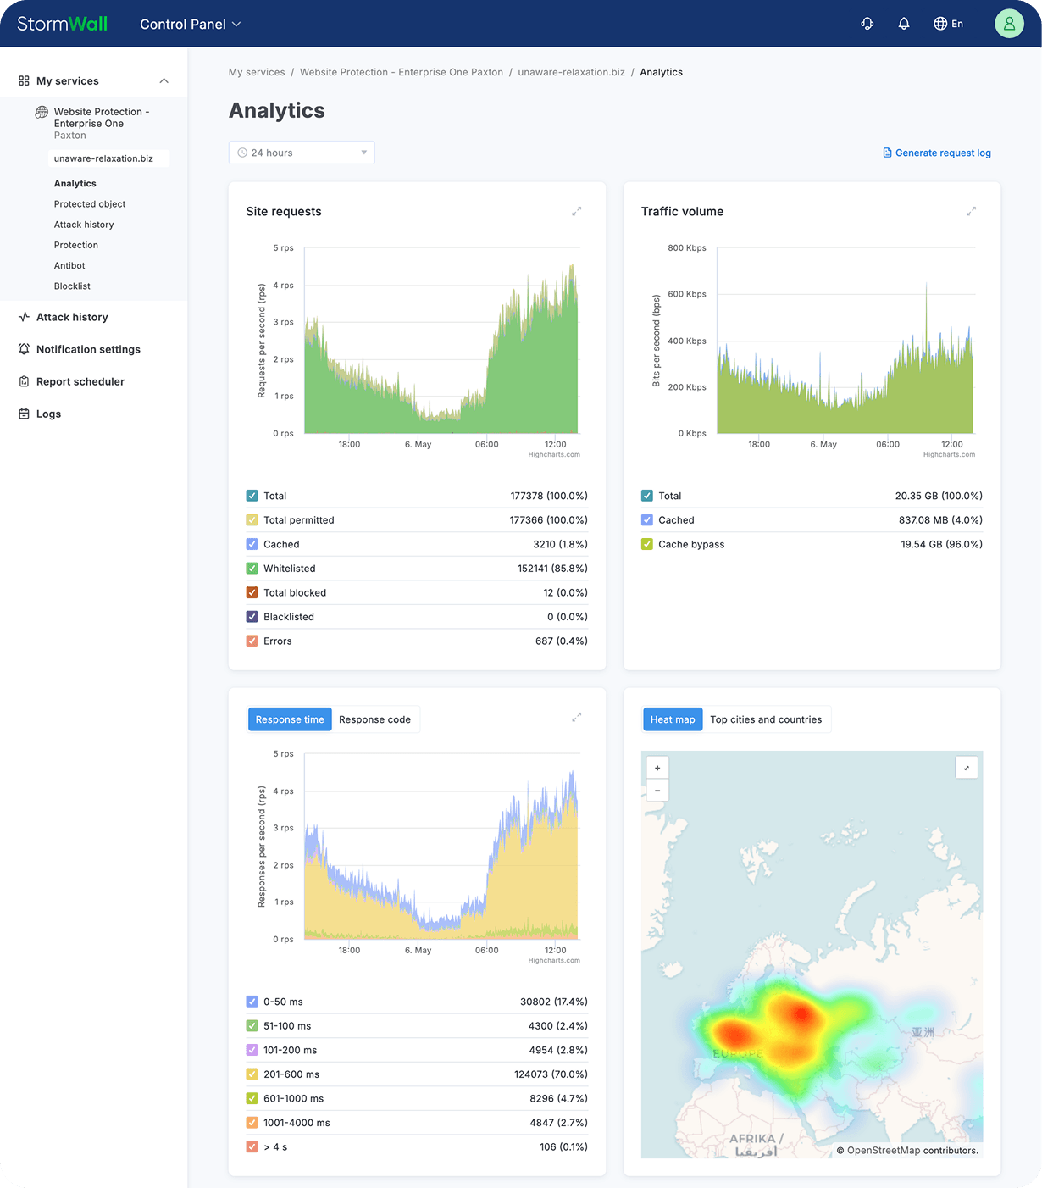Click the Website Protection globe icon
This screenshot has width=1042, height=1188.
pos(42,112)
